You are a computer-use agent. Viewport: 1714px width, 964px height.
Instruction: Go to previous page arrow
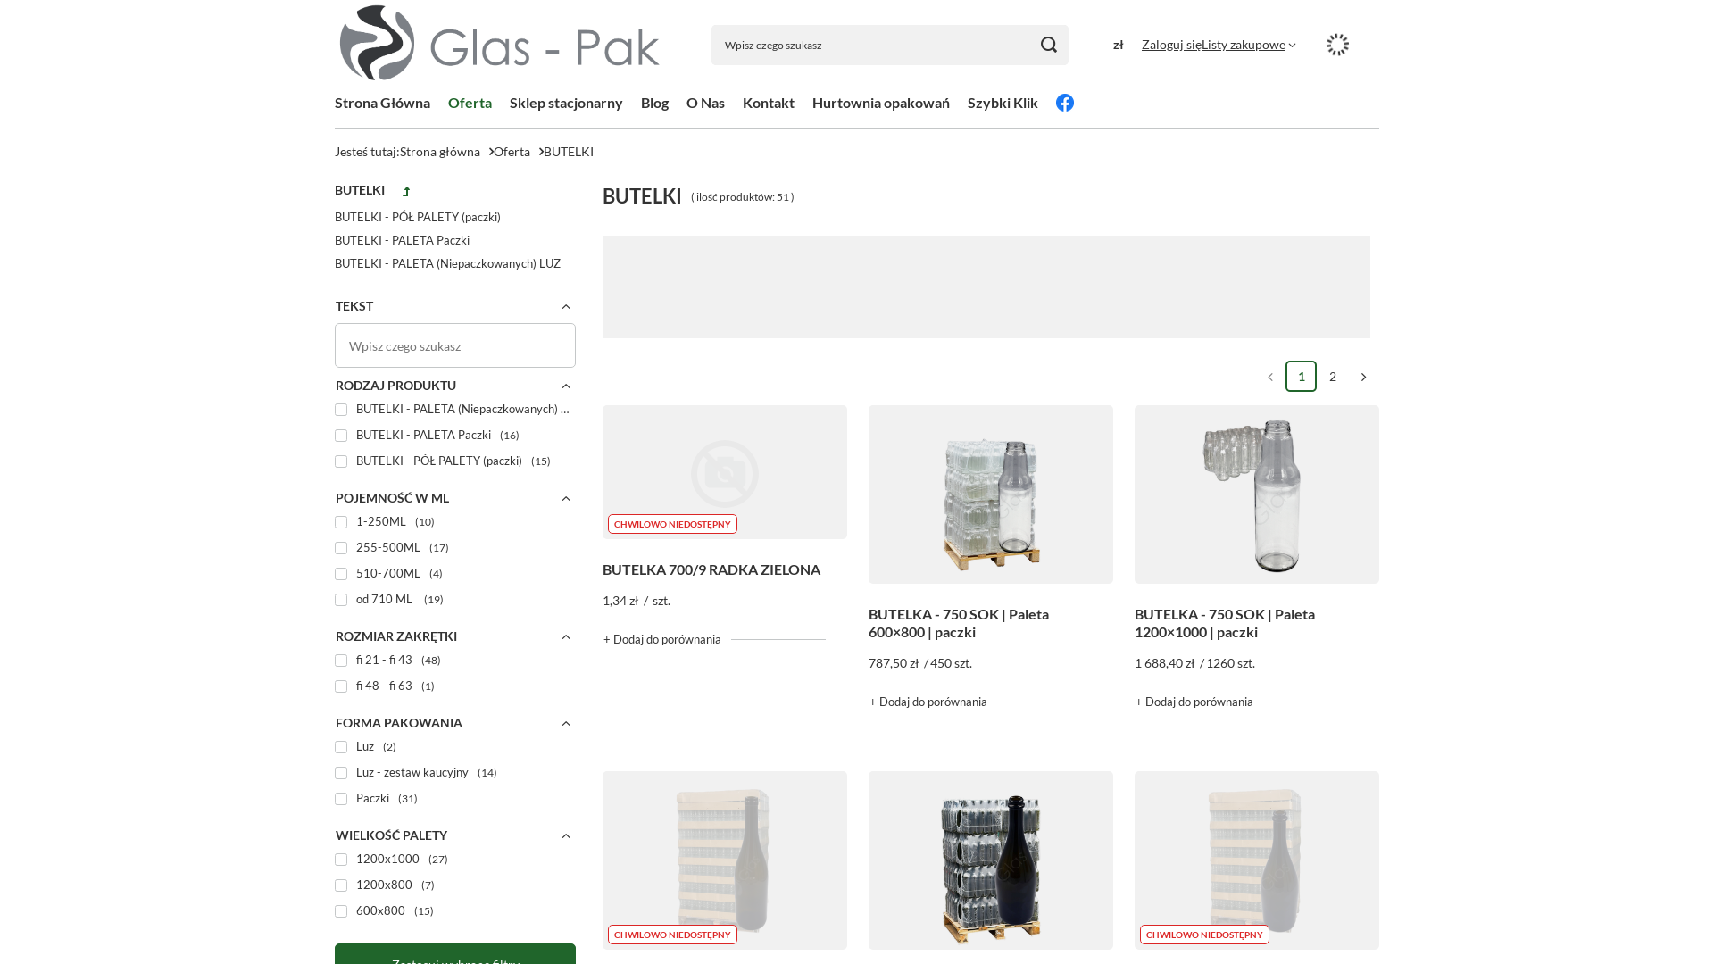point(1270,377)
